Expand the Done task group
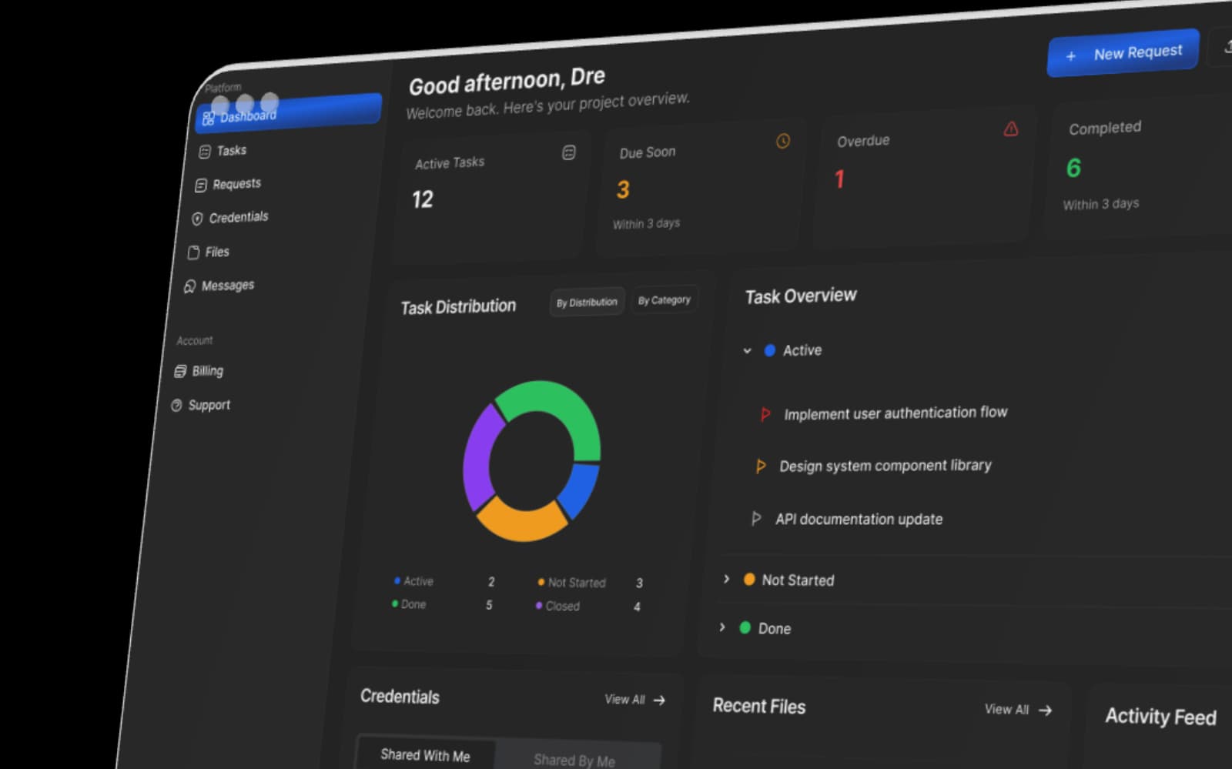The height and width of the screenshot is (769, 1232). [x=722, y=627]
